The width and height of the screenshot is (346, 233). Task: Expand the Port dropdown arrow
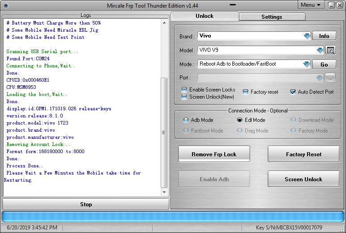click(319, 78)
